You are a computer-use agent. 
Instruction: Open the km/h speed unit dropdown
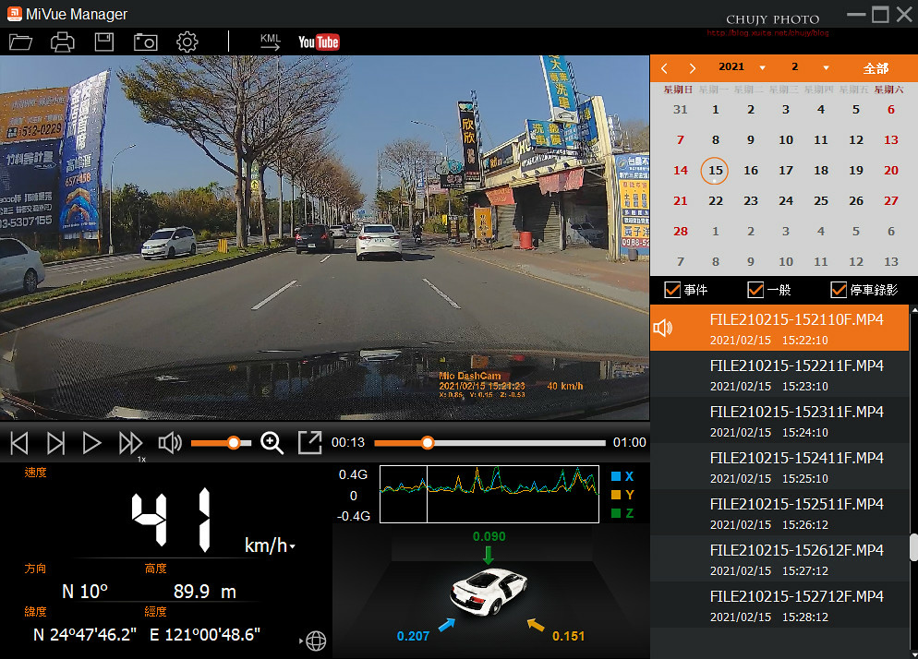[x=292, y=546]
